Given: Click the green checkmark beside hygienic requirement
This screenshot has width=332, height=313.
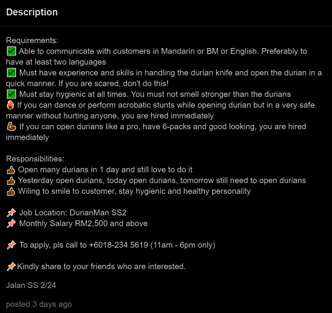Looking at the screenshot, I should click(12, 94).
